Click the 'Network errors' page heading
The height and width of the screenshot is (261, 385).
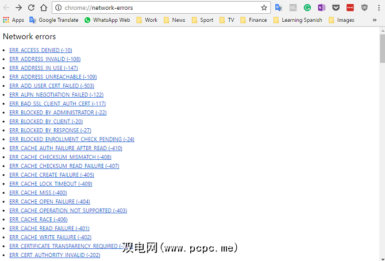tap(29, 36)
